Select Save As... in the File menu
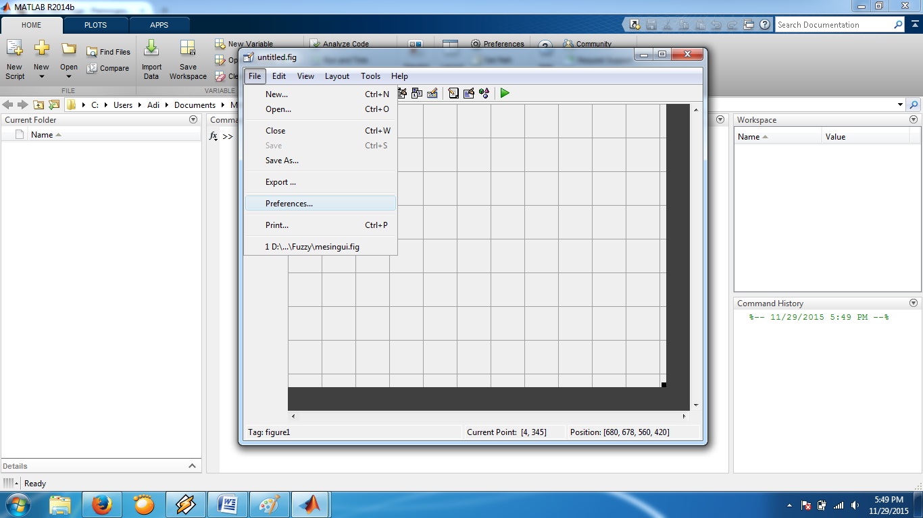 point(282,161)
